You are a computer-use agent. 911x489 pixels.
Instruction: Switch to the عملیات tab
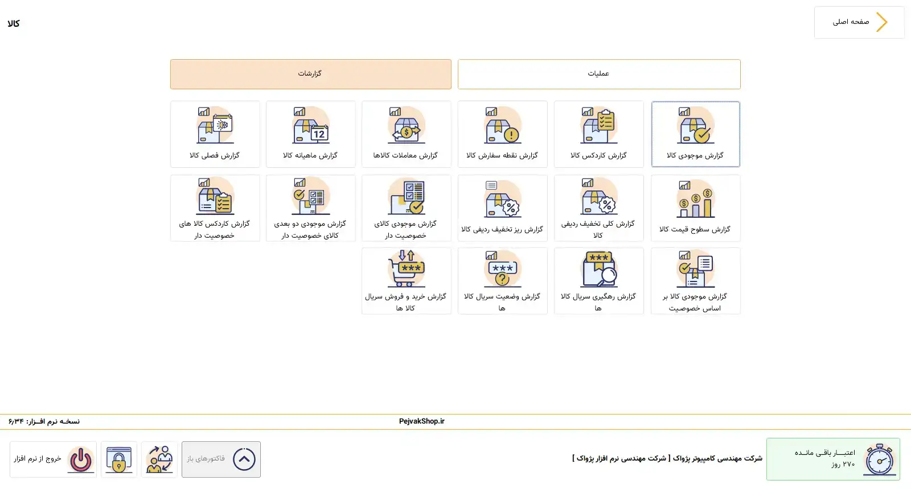pos(599,74)
